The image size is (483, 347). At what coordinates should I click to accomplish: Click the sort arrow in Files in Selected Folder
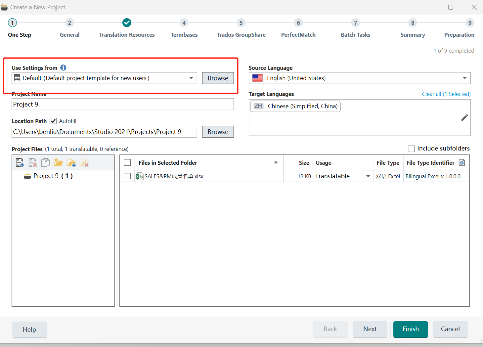click(x=276, y=162)
